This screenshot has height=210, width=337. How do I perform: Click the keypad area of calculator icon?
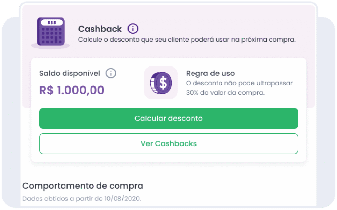[x=52, y=35]
